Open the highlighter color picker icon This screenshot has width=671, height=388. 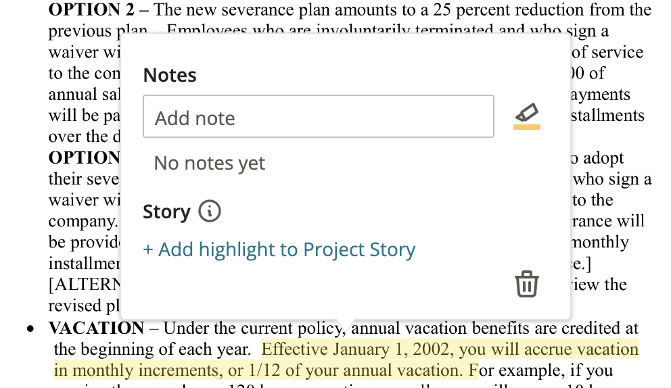tap(526, 112)
